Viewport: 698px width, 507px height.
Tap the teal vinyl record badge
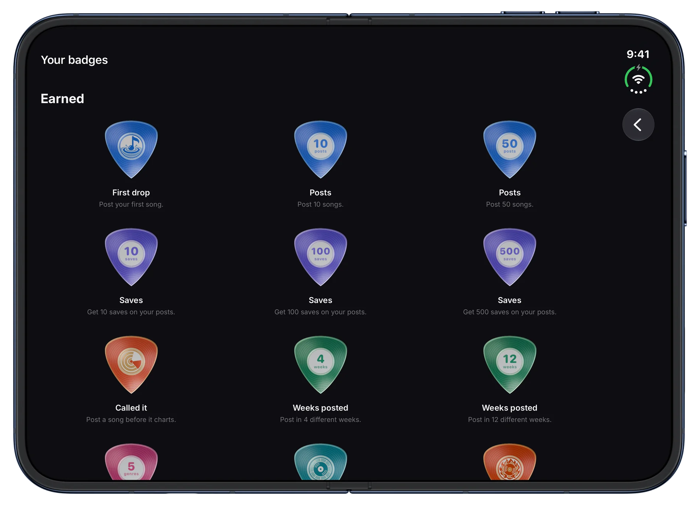pos(321,462)
